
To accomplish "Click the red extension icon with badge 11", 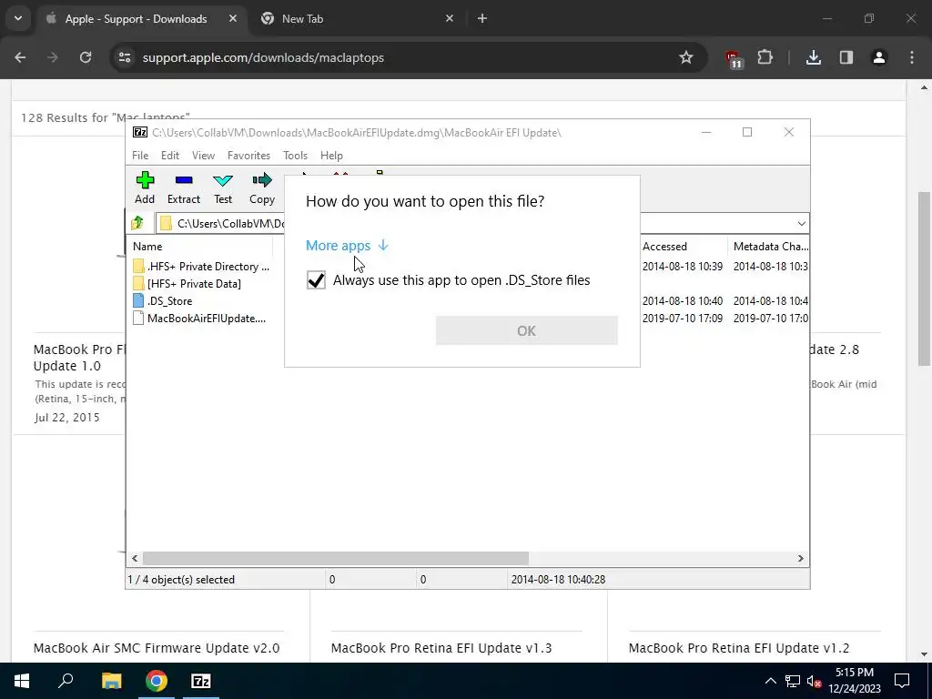I will tap(734, 59).
